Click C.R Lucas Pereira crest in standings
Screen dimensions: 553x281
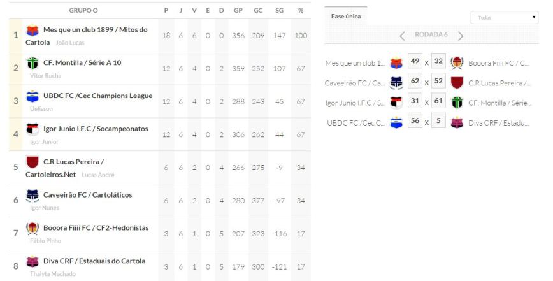32,162
